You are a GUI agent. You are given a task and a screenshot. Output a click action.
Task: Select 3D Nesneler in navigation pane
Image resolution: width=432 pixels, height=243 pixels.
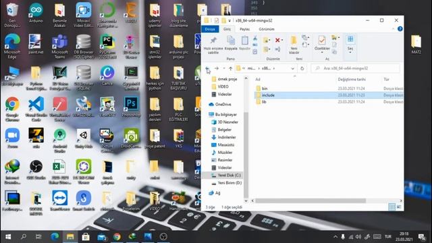pyautogui.click(x=228, y=122)
